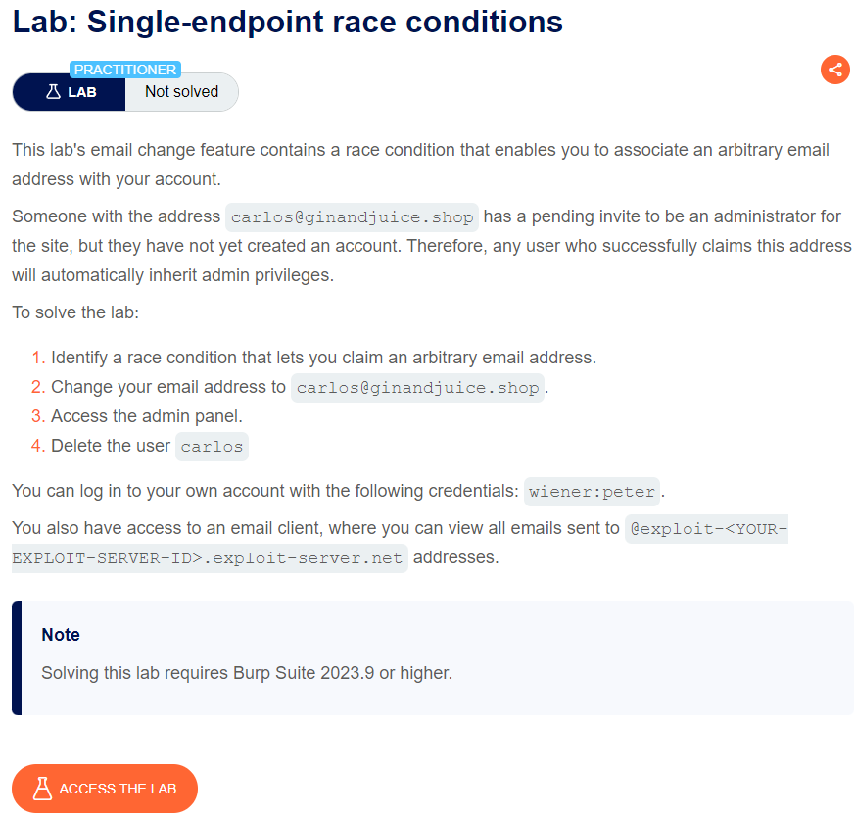The width and height of the screenshot is (855, 817).
Task: Click the Lab: Single-endpoint race conditions heading
Action: coord(287,23)
